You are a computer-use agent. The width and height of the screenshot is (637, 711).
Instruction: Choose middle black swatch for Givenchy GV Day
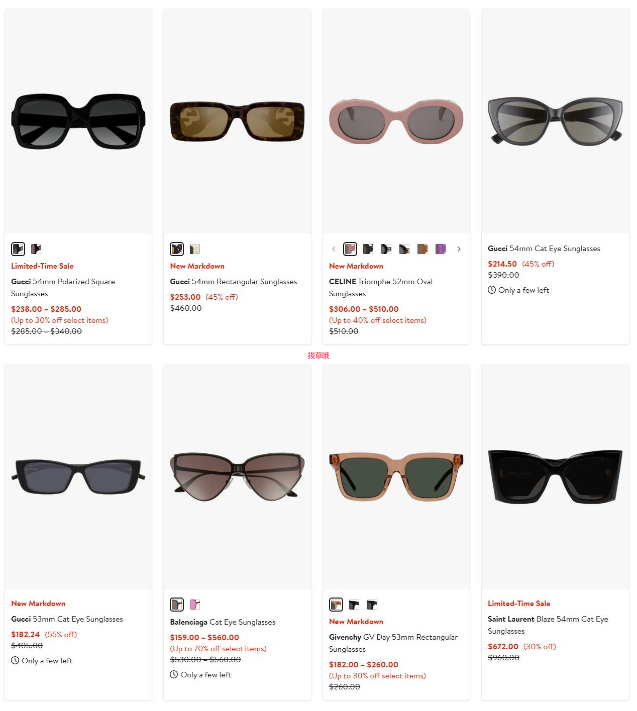point(354,604)
